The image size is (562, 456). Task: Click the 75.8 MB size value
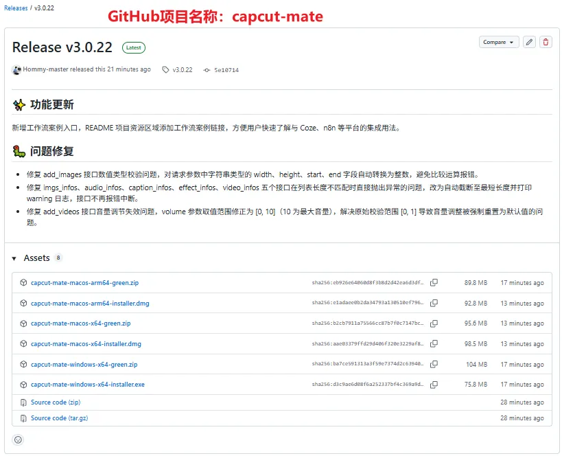pos(476,385)
